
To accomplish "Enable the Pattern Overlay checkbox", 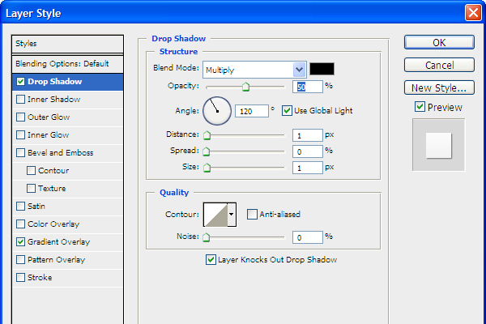I will pyautogui.click(x=20, y=259).
